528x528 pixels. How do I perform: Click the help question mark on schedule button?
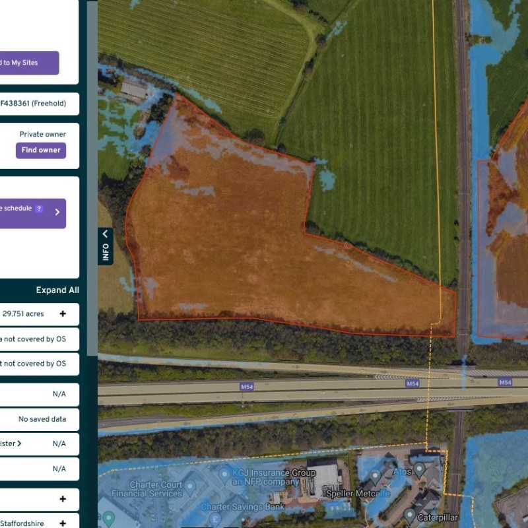pos(39,209)
